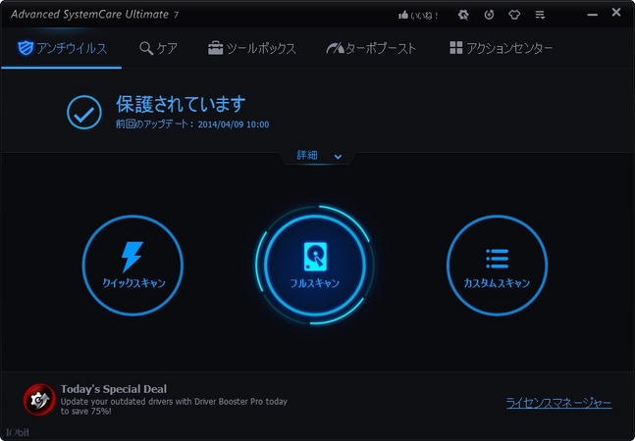Close the Advanced SystemCare window
The width and height of the screenshot is (635, 441).
[616, 13]
